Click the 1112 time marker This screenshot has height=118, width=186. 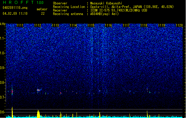point(38,25)
